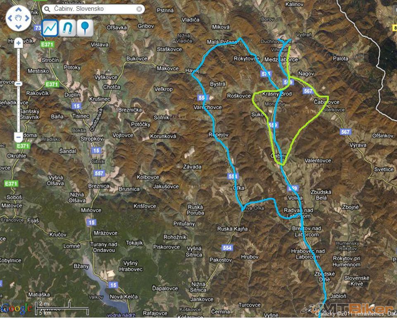397x318 pixels.
Task: Click the Stropkov town label
Action: click(92, 139)
